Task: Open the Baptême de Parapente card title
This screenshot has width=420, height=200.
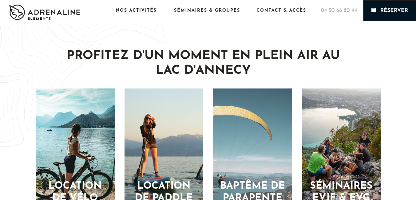Action: tap(252, 191)
